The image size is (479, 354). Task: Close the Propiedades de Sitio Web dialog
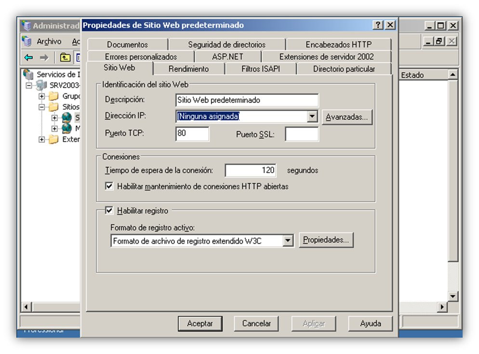pyautogui.click(x=390, y=25)
